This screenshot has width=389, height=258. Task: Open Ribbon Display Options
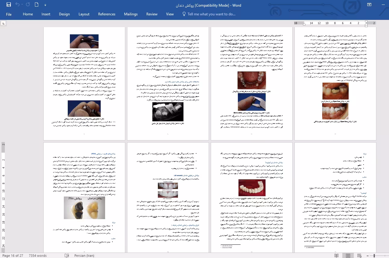(x=369, y=5)
